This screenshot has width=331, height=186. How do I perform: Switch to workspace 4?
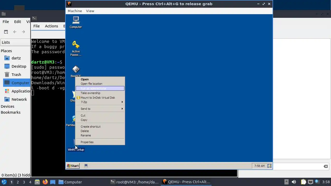click(x=30, y=182)
